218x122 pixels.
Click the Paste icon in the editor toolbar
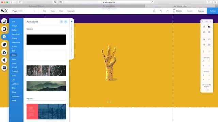point(209,27)
